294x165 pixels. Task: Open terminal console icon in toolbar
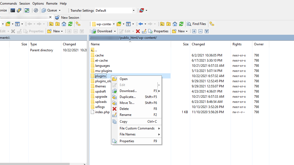(13, 11)
